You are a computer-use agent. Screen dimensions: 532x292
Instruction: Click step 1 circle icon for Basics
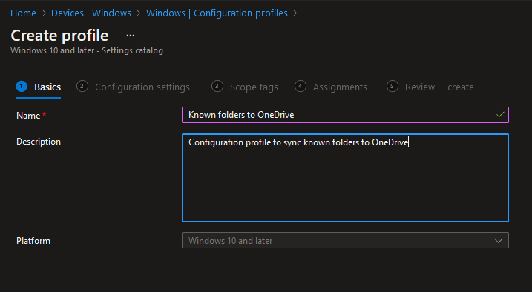(22, 87)
